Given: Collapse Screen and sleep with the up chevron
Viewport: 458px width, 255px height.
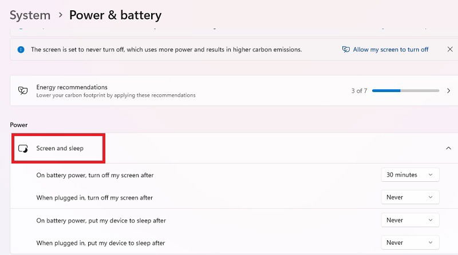Looking at the screenshot, I should [448, 148].
